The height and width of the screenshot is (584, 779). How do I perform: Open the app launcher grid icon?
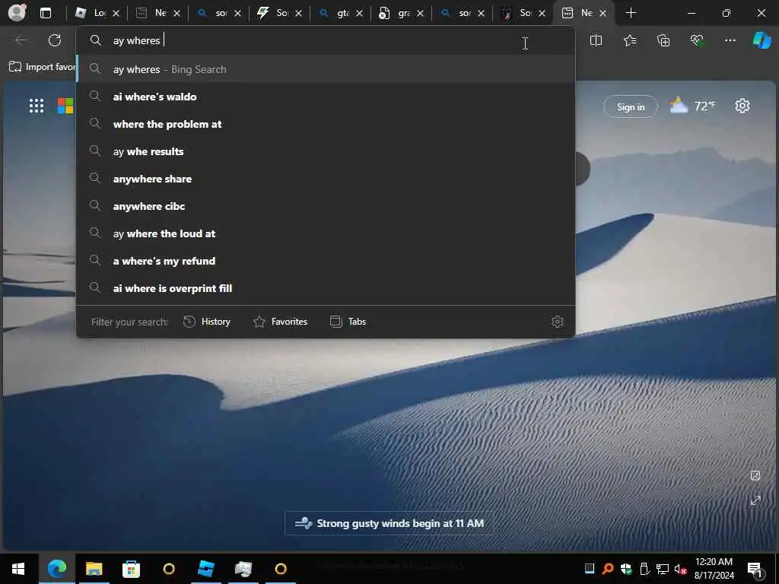click(x=37, y=106)
